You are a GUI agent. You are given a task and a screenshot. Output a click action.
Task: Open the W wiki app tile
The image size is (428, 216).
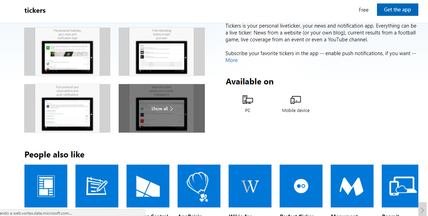[x=250, y=186]
